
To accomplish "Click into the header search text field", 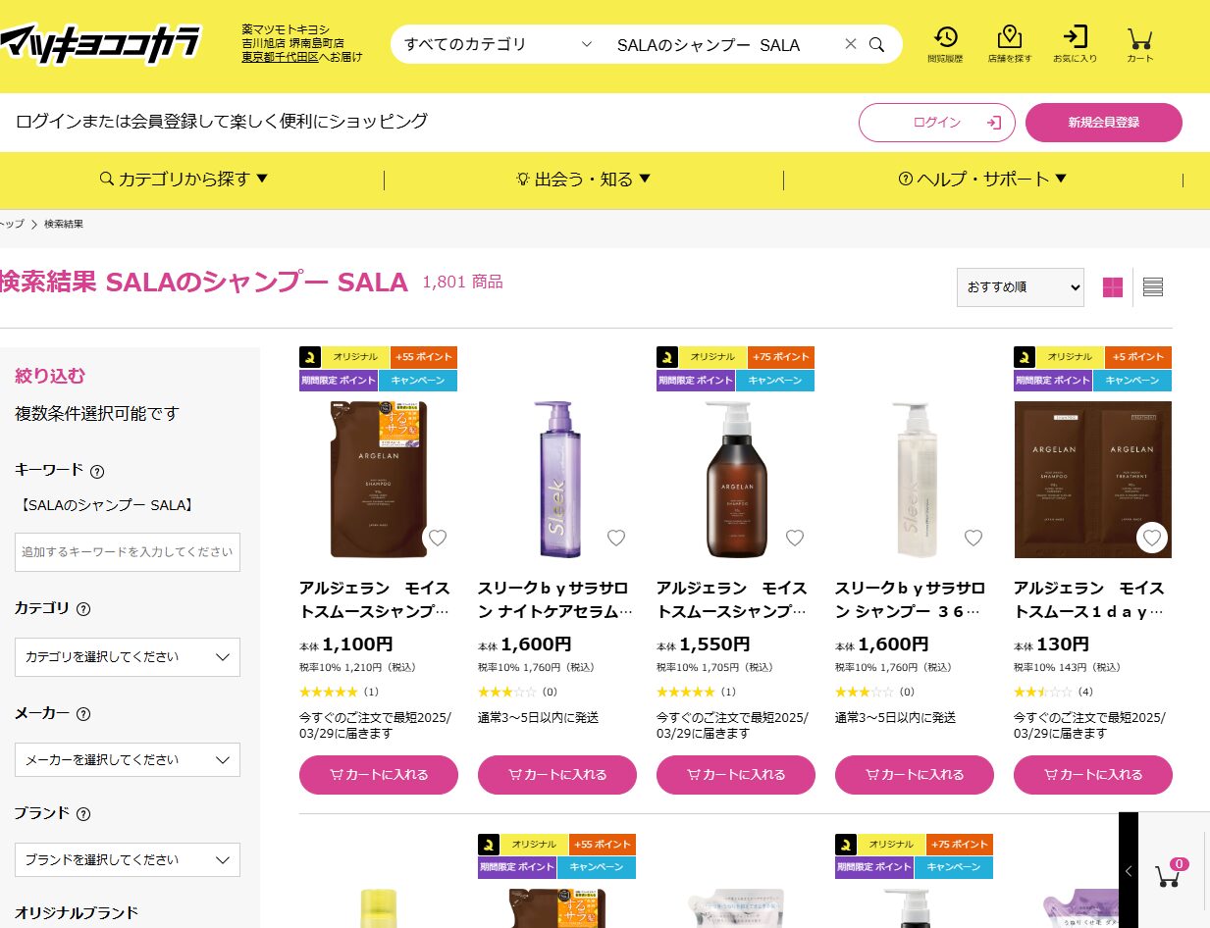I will pos(724,44).
